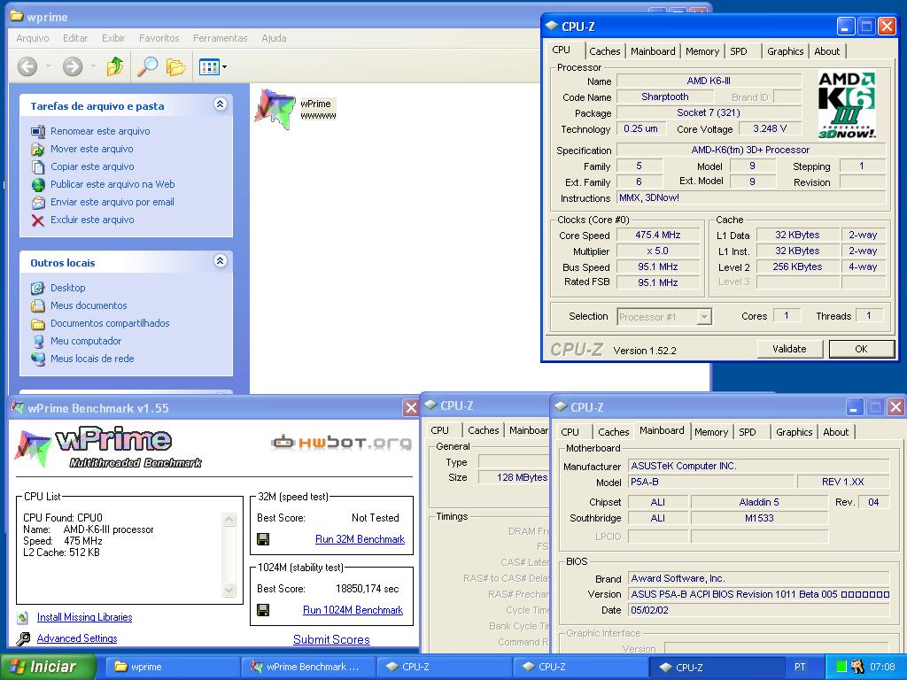
Task: Collapse the Outros locais panel
Action: 221,261
